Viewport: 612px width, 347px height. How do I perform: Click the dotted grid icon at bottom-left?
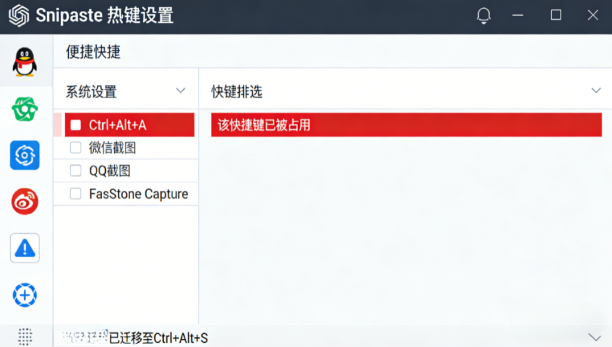point(25,336)
